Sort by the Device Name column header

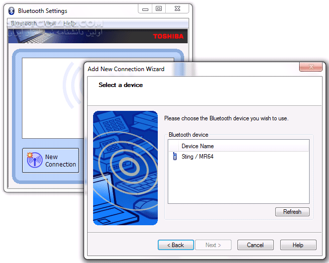(x=198, y=146)
